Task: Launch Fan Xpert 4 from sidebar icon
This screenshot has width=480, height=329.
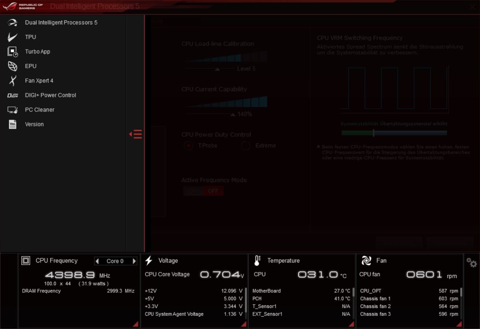Action: coord(12,81)
